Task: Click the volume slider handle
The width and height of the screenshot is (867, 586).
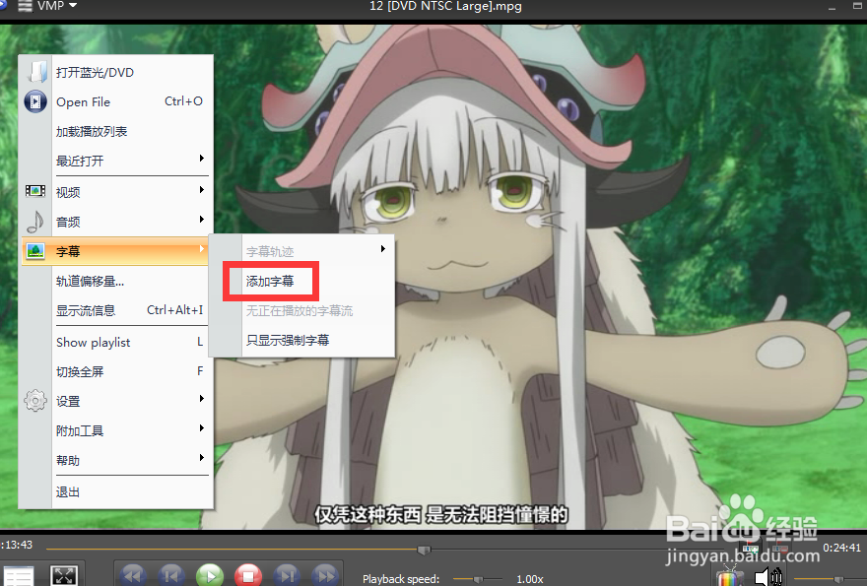Action: tap(838, 579)
